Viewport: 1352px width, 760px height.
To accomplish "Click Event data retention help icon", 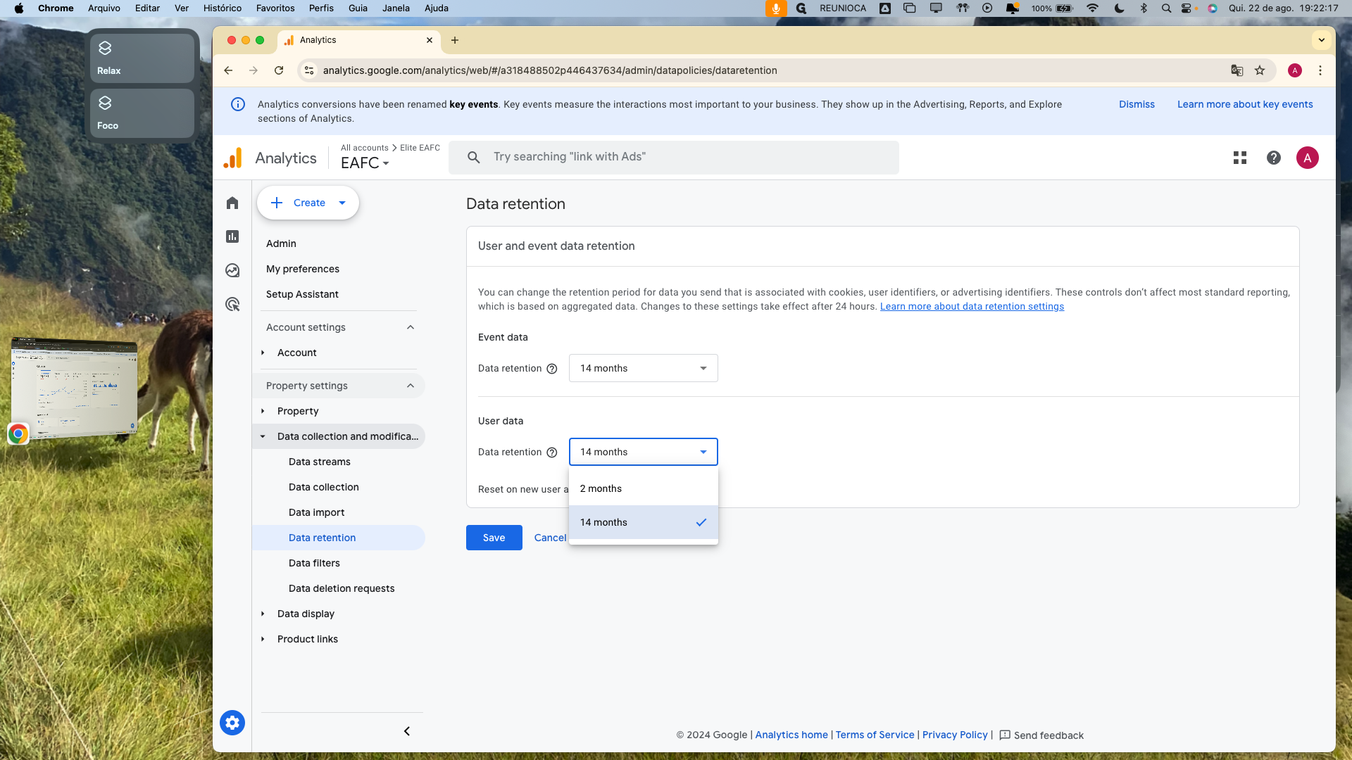I will [x=552, y=369].
